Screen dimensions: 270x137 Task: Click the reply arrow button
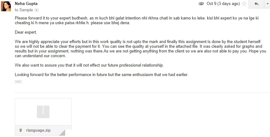[x=256, y=4]
